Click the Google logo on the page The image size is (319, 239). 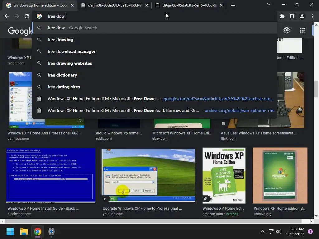tap(20, 31)
